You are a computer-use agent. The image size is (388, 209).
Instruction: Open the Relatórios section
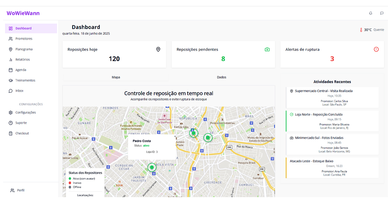click(x=22, y=60)
